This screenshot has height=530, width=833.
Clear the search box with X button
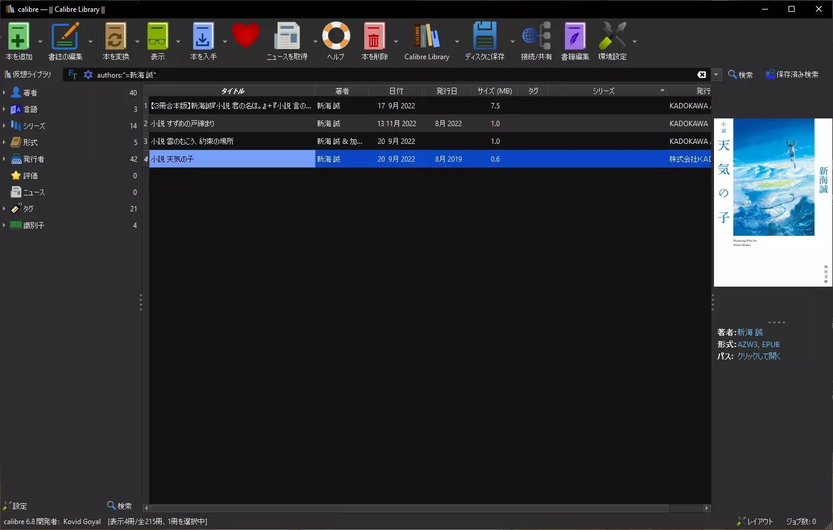click(x=702, y=75)
